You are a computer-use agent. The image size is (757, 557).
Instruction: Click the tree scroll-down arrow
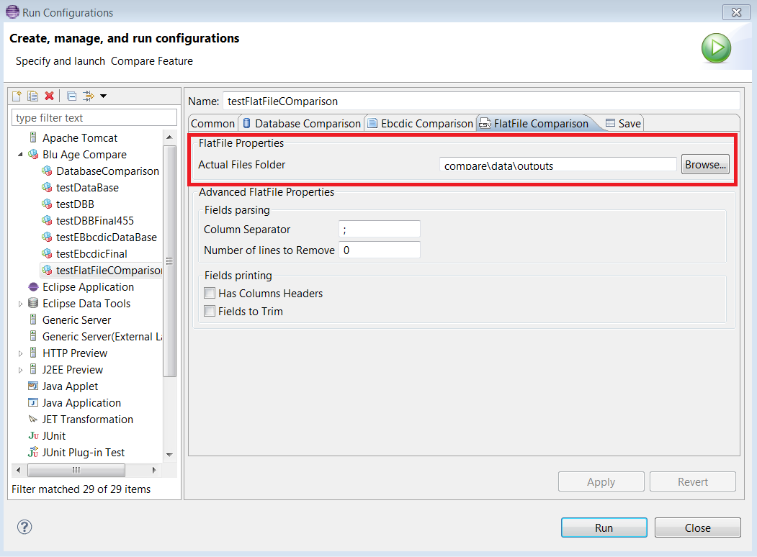pyautogui.click(x=169, y=454)
